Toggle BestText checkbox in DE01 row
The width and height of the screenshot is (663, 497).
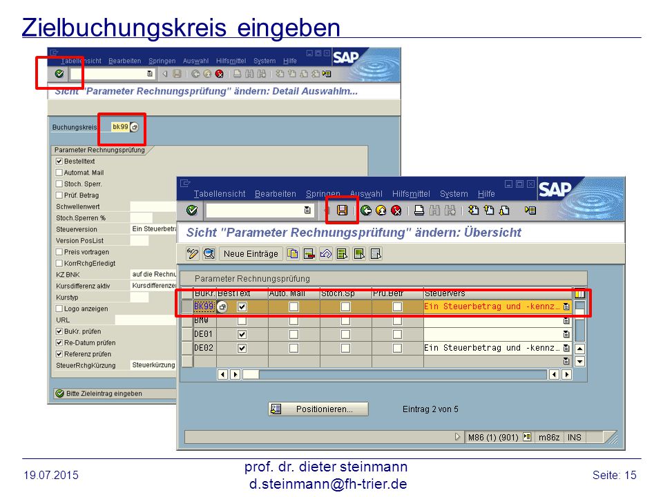(x=242, y=334)
